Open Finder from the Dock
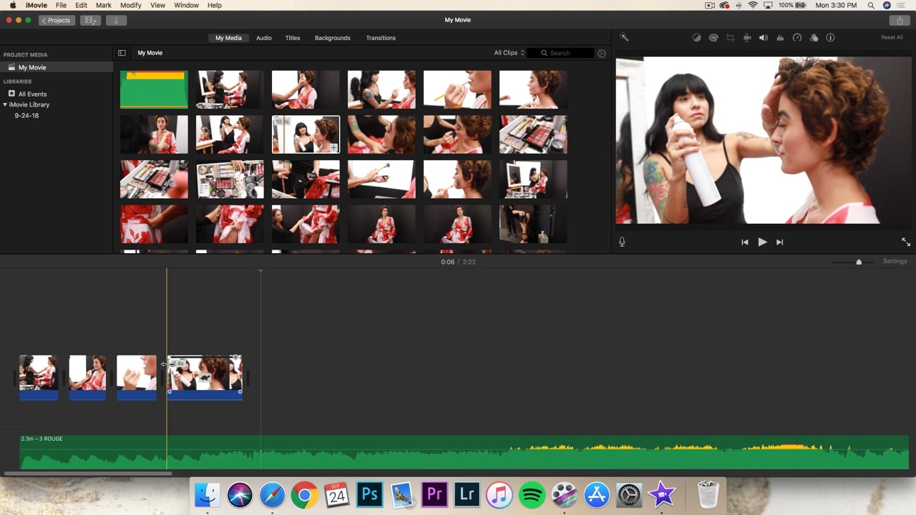This screenshot has height=515, width=916. pos(208,494)
